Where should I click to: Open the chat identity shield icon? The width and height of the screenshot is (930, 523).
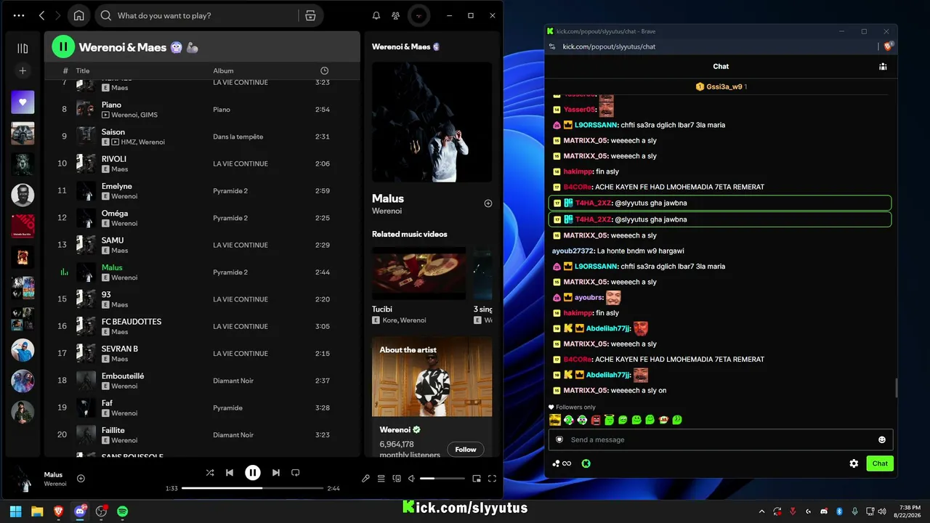pos(559,439)
